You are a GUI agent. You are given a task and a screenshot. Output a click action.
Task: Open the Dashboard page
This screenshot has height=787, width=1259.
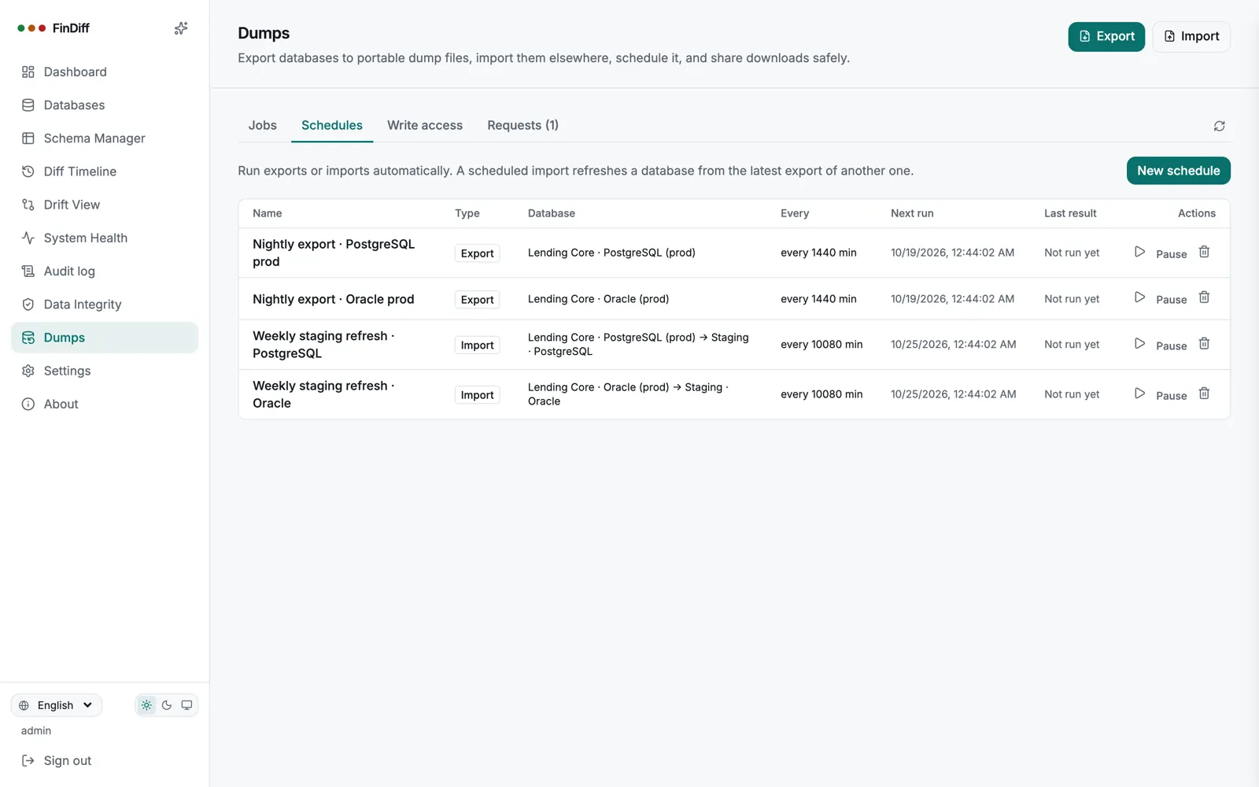[x=105, y=72]
